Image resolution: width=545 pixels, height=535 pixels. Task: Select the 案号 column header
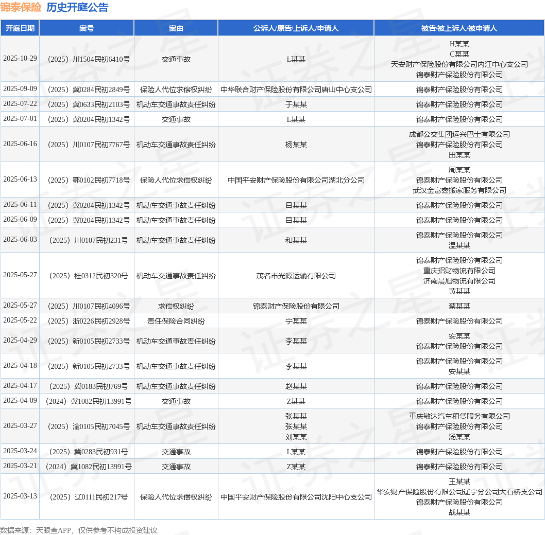point(87,28)
